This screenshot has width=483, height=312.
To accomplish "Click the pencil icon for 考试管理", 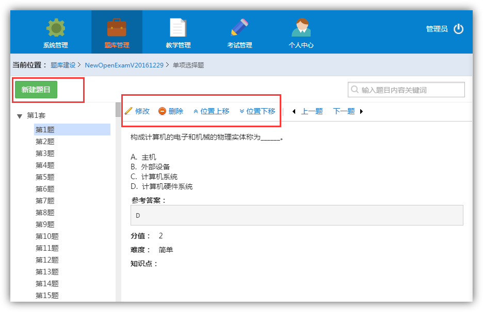I will 239,27.
